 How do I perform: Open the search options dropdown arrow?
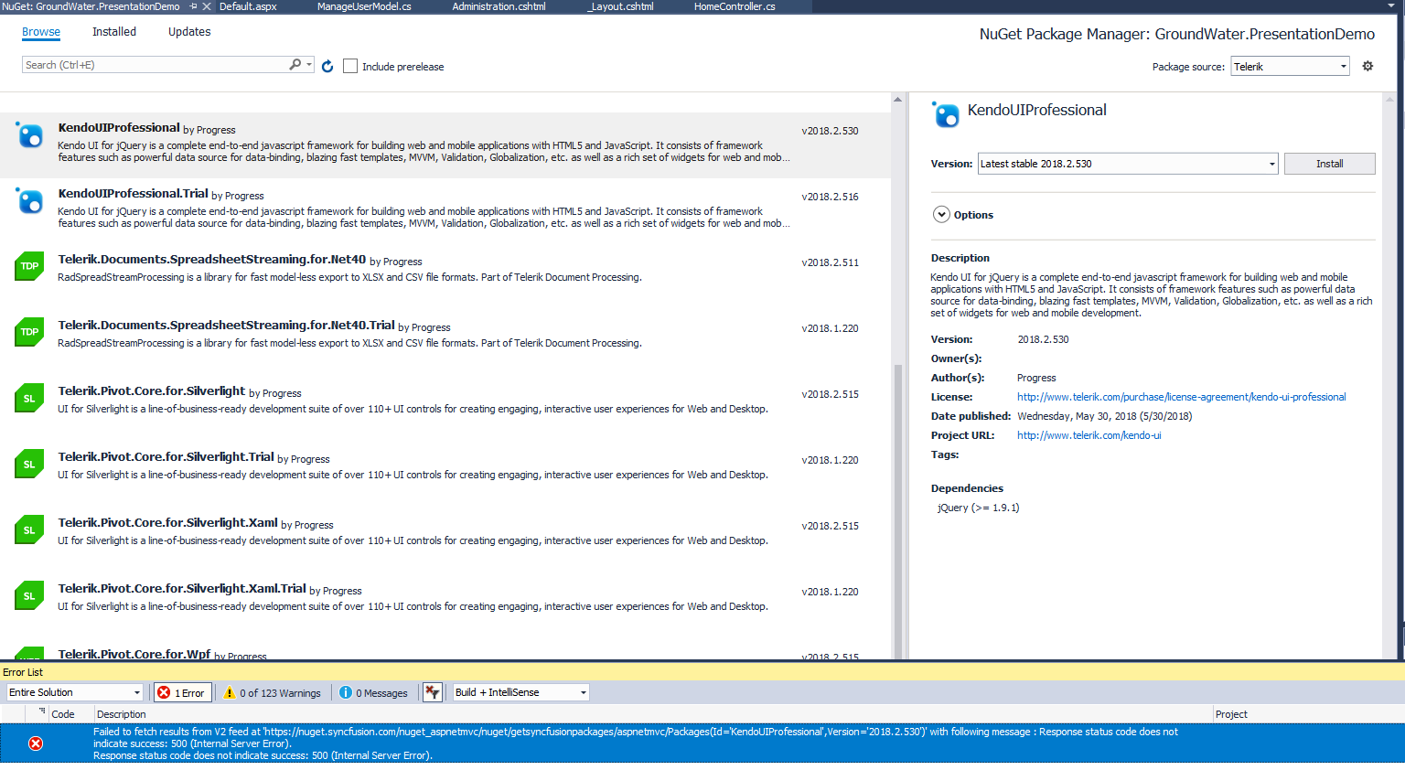click(310, 65)
